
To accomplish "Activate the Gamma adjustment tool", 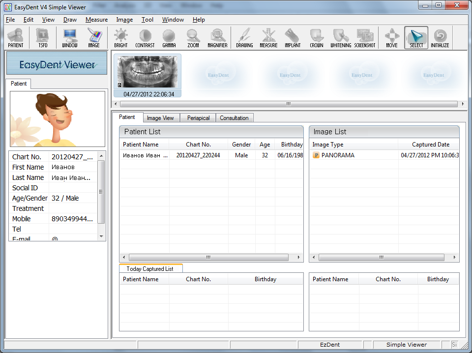I will 169,38.
